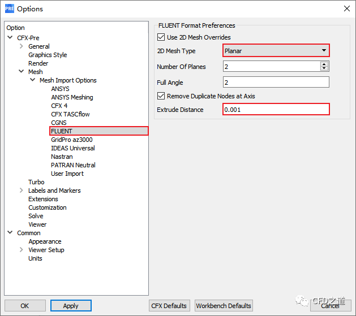Click the PRE application icon in title bar

coord(9,8)
